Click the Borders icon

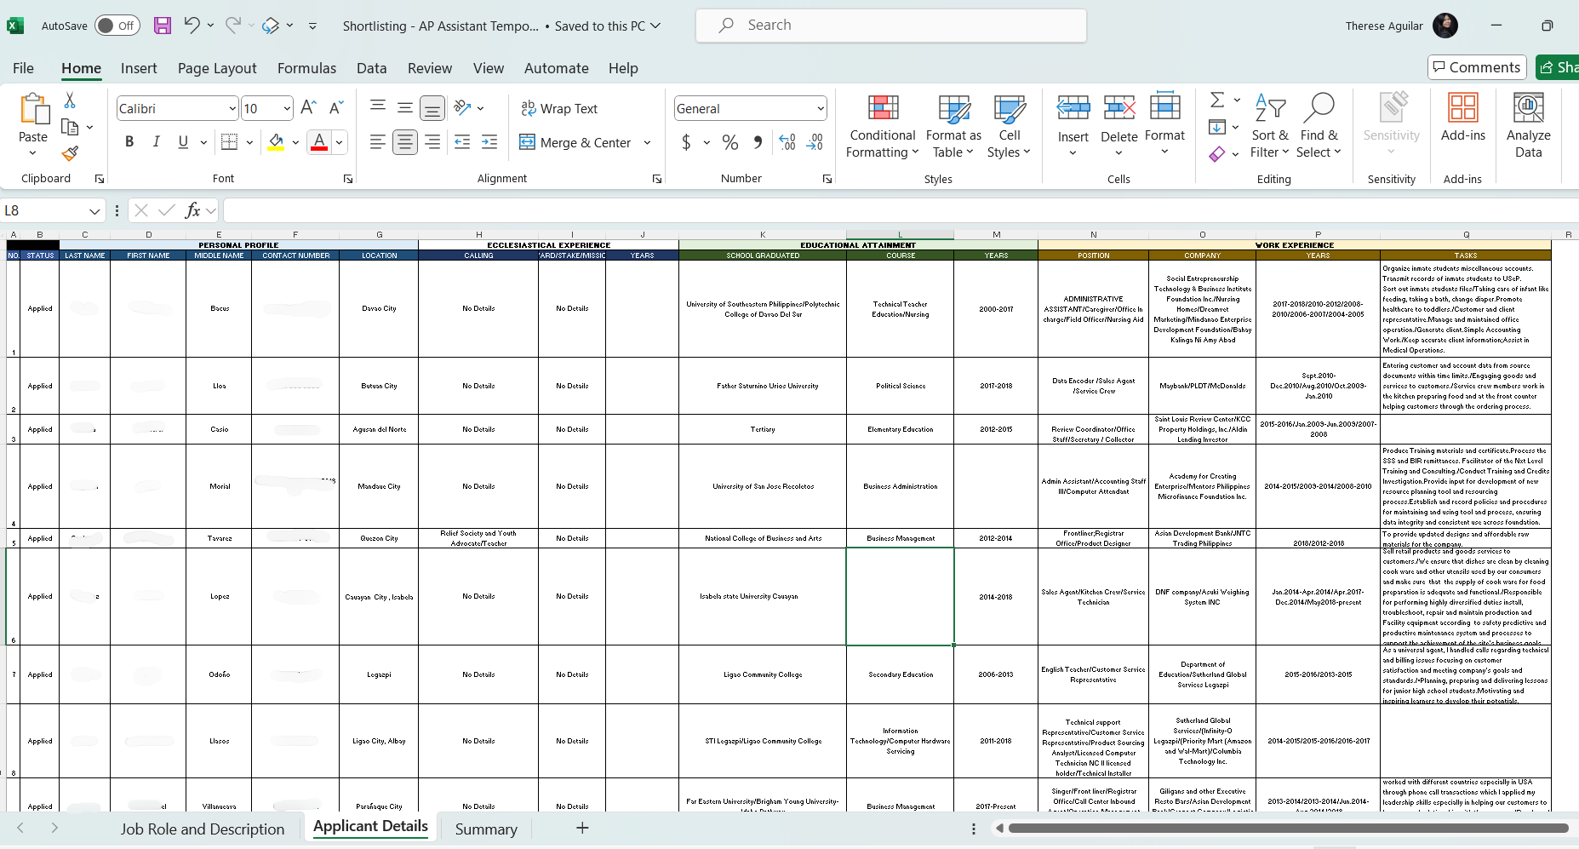pos(229,142)
